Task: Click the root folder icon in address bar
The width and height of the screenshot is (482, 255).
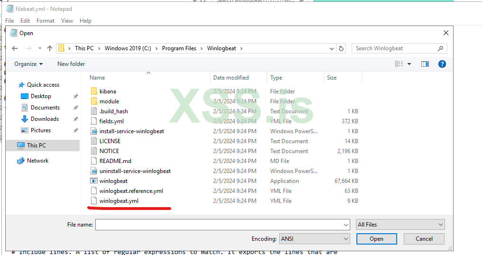Action: coord(62,48)
